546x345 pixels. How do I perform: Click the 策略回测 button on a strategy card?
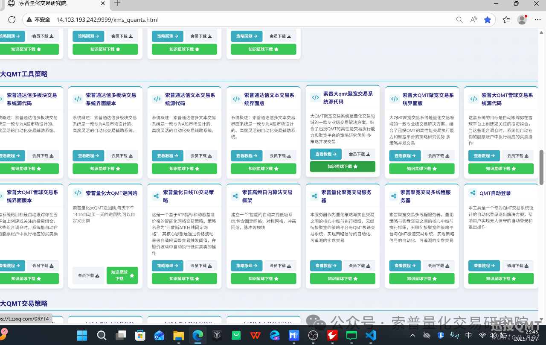(167, 36)
